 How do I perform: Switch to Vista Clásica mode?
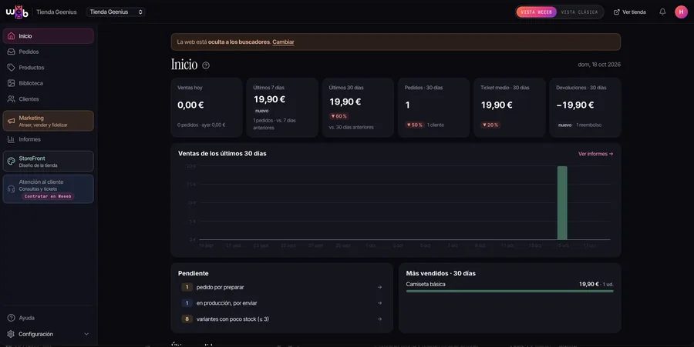tap(579, 12)
